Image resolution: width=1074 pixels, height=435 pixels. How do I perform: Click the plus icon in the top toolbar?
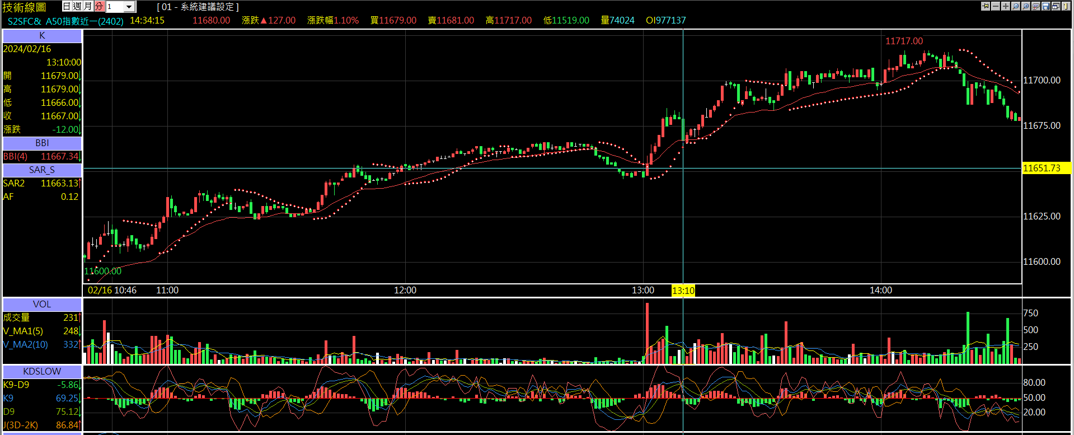(1006, 6)
